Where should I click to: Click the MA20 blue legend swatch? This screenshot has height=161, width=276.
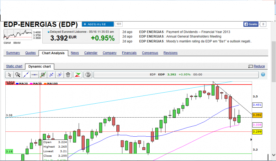[17, 84]
